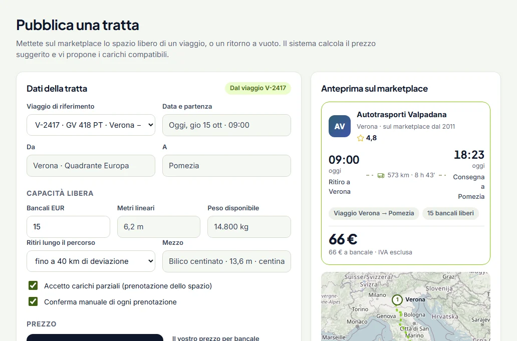The height and width of the screenshot is (341, 517).
Task: Click the A field showing Pomezia
Action: [x=226, y=165]
